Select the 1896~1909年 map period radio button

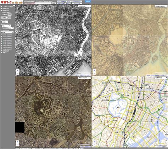(x=2, y=35)
